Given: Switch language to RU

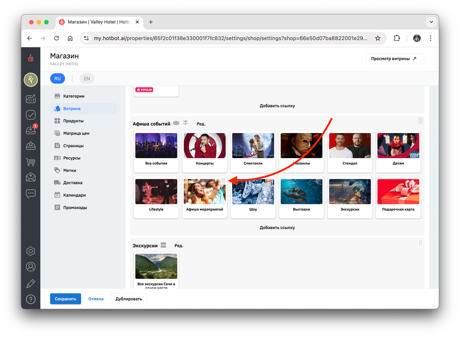Looking at the screenshot, I should (57, 79).
